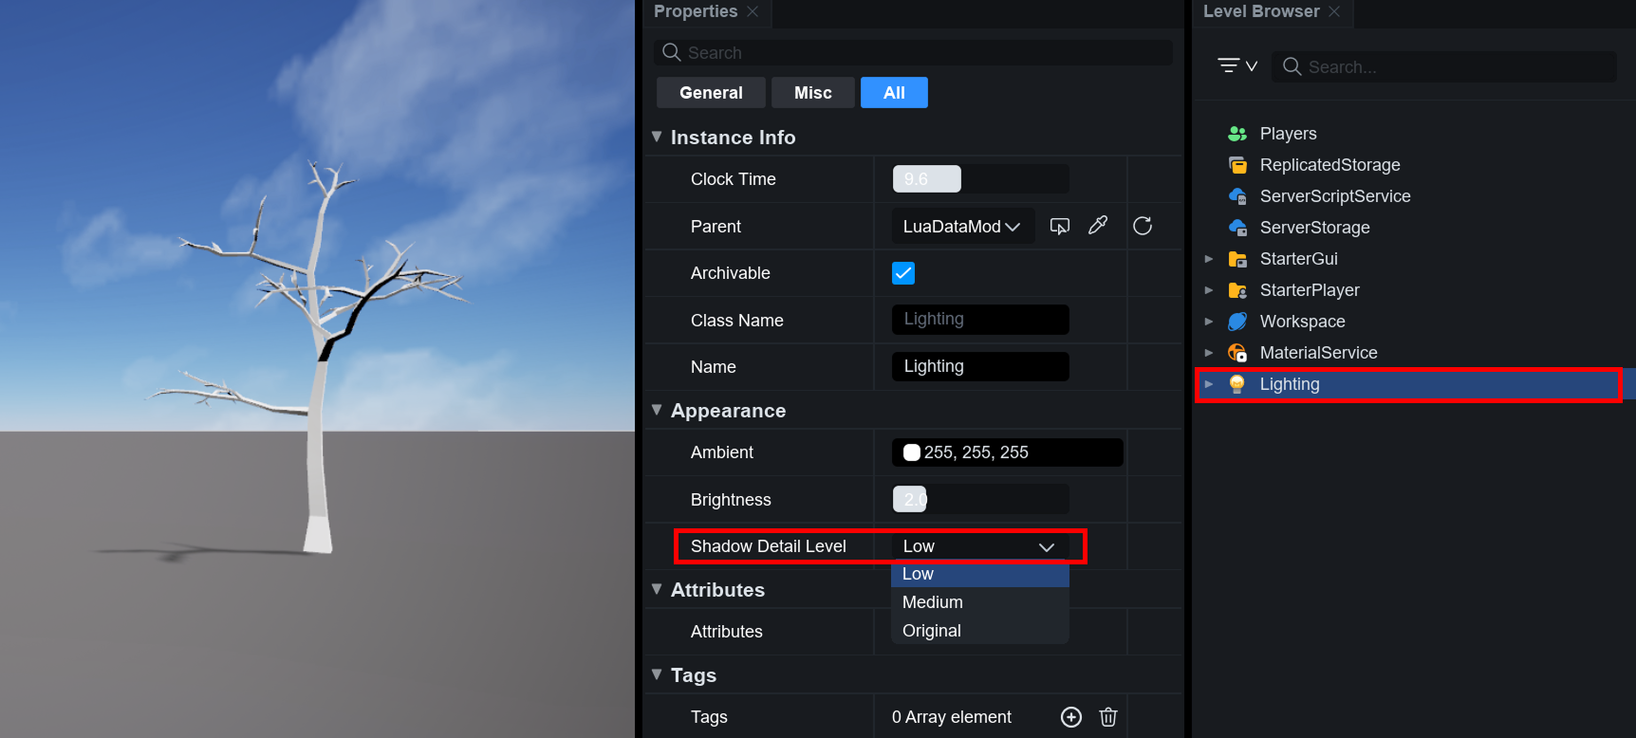Image resolution: width=1636 pixels, height=738 pixels.
Task: Delete tags using the trash icon
Action: pyautogui.click(x=1108, y=717)
